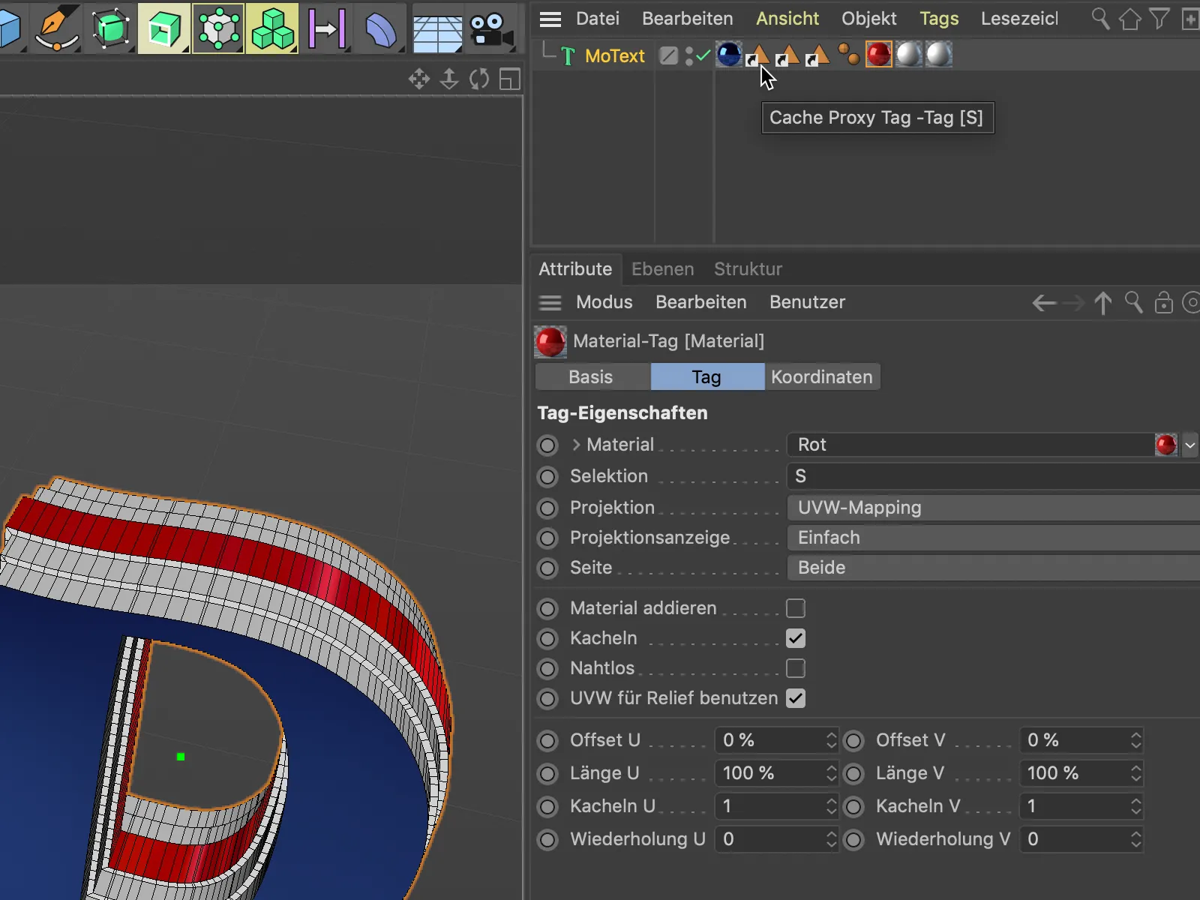Switch to the Struktur tab

[748, 269]
